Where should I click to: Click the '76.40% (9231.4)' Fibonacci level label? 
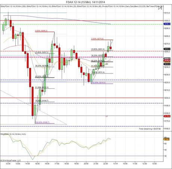tap(98, 72)
